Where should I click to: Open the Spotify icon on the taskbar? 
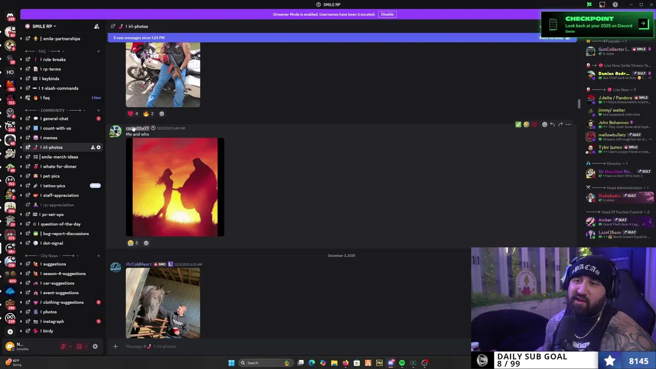tap(402, 363)
